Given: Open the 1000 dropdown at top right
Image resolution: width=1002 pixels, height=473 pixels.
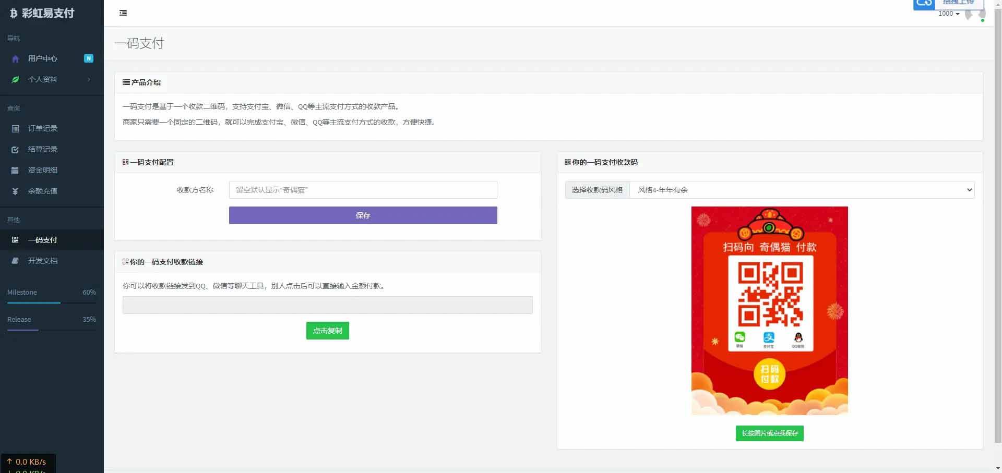Looking at the screenshot, I should click(950, 14).
